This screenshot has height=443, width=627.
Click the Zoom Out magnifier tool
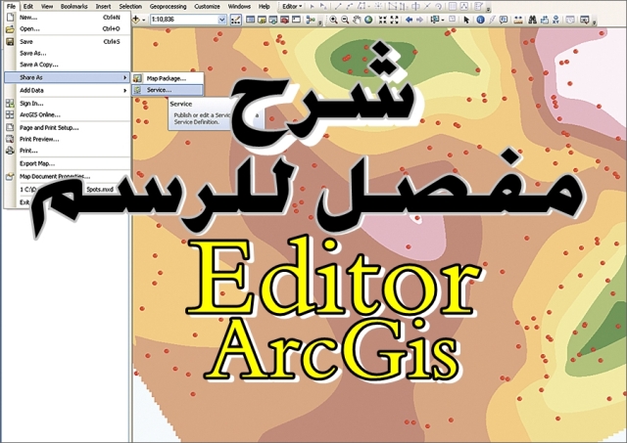pos(345,20)
